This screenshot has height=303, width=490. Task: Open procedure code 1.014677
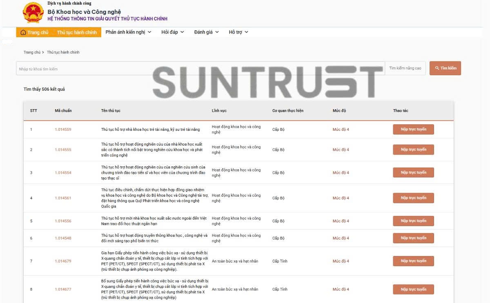(63, 290)
